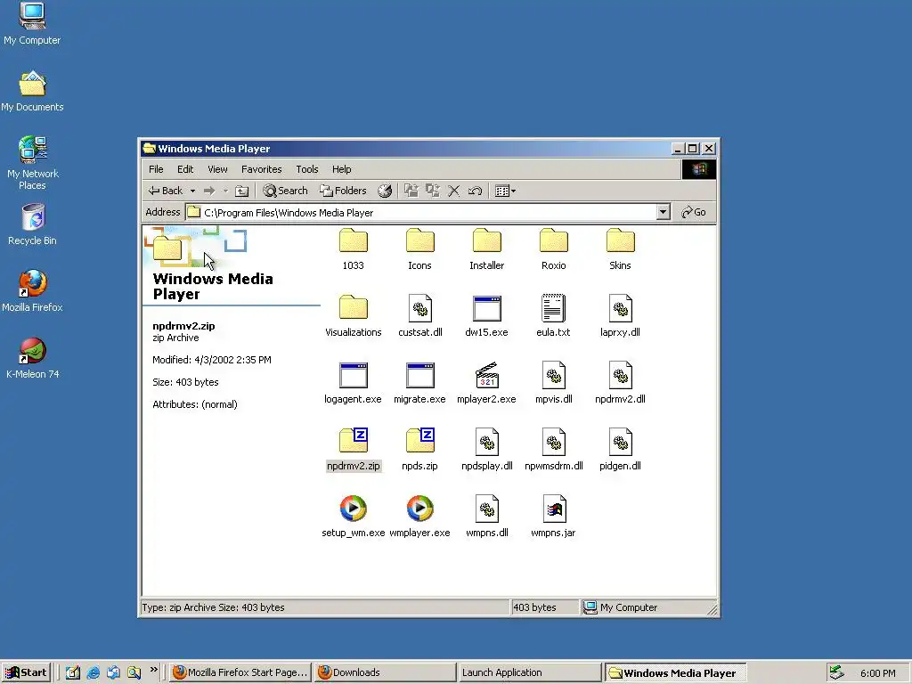912x684 pixels.
Task: Open the View menu
Action: 217,169
